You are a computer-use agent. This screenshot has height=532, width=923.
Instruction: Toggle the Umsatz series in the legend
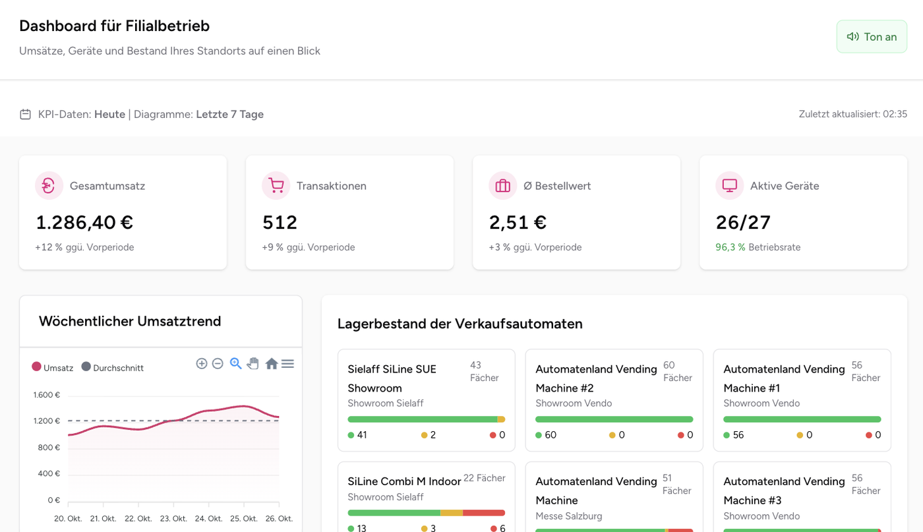click(52, 367)
